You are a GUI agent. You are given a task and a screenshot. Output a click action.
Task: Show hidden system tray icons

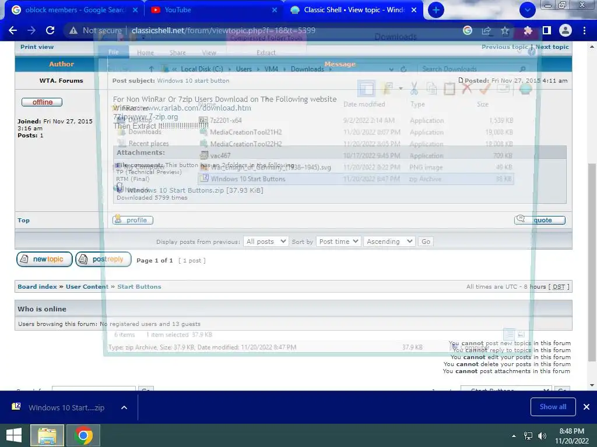[514, 436]
